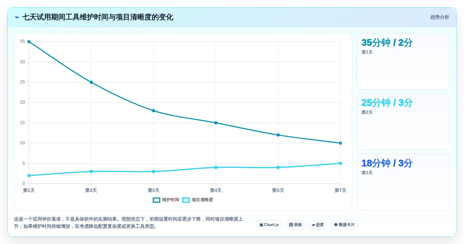Click the 维护时间 data point at 第7天
The image size is (464, 244).
pos(340,143)
